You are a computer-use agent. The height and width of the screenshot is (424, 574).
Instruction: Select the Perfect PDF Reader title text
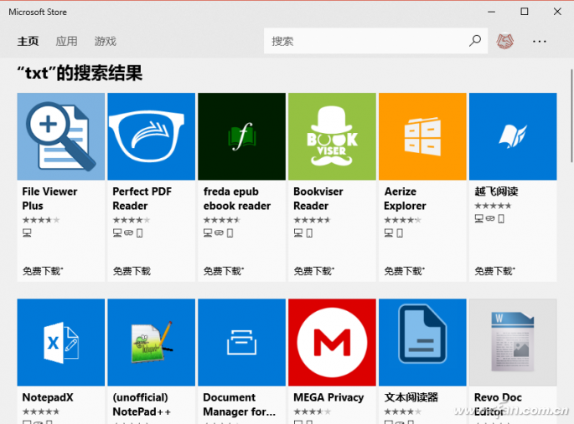[x=142, y=199]
